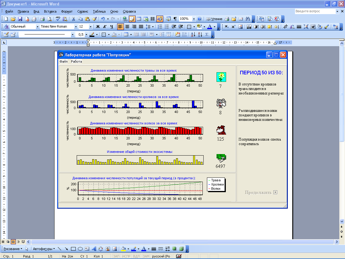Open the Автофигуры dropdown menu
345x259 pixels.
pyautogui.click(x=44, y=249)
